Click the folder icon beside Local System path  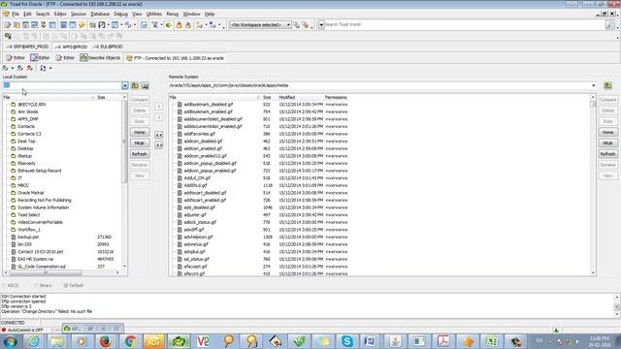pyautogui.click(x=135, y=85)
